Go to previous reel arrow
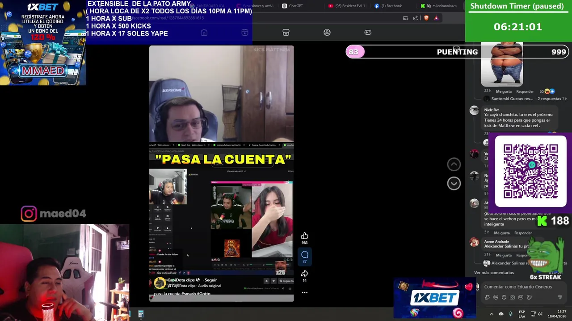572x321 pixels. 454,165
